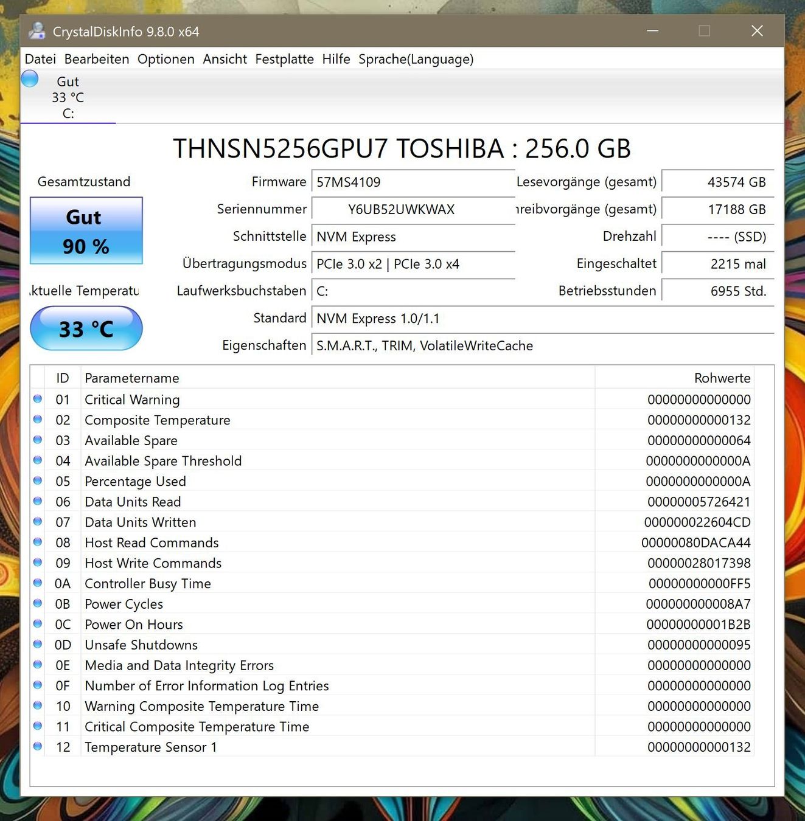Click status dot beside Percentage Used row
The width and height of the screenshot is (805, 821).
tap(38, 480)
